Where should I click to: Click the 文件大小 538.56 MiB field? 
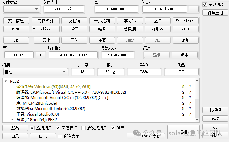(x=64, y=9)
